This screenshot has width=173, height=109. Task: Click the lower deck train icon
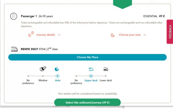(x=106, y=69)
